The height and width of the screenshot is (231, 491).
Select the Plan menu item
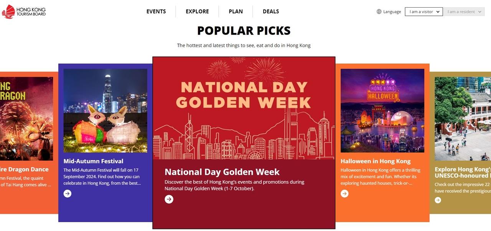(236, 12)
